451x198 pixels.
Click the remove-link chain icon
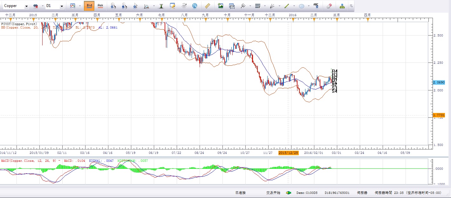[x=36, y=6]
